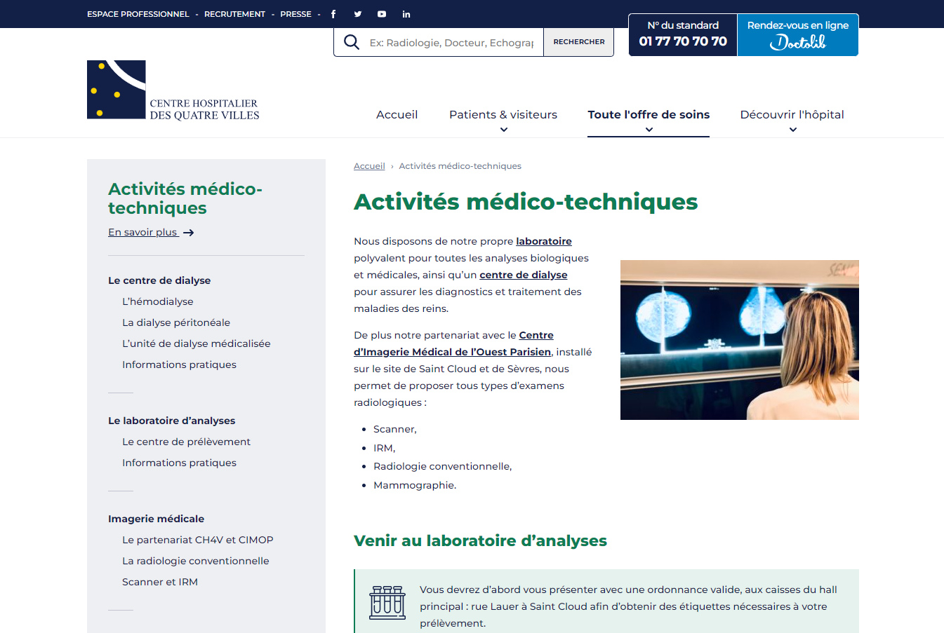The image size is (944, 633).
Task: Open the Twitter profile icon
Action: [x=358, y=14]
